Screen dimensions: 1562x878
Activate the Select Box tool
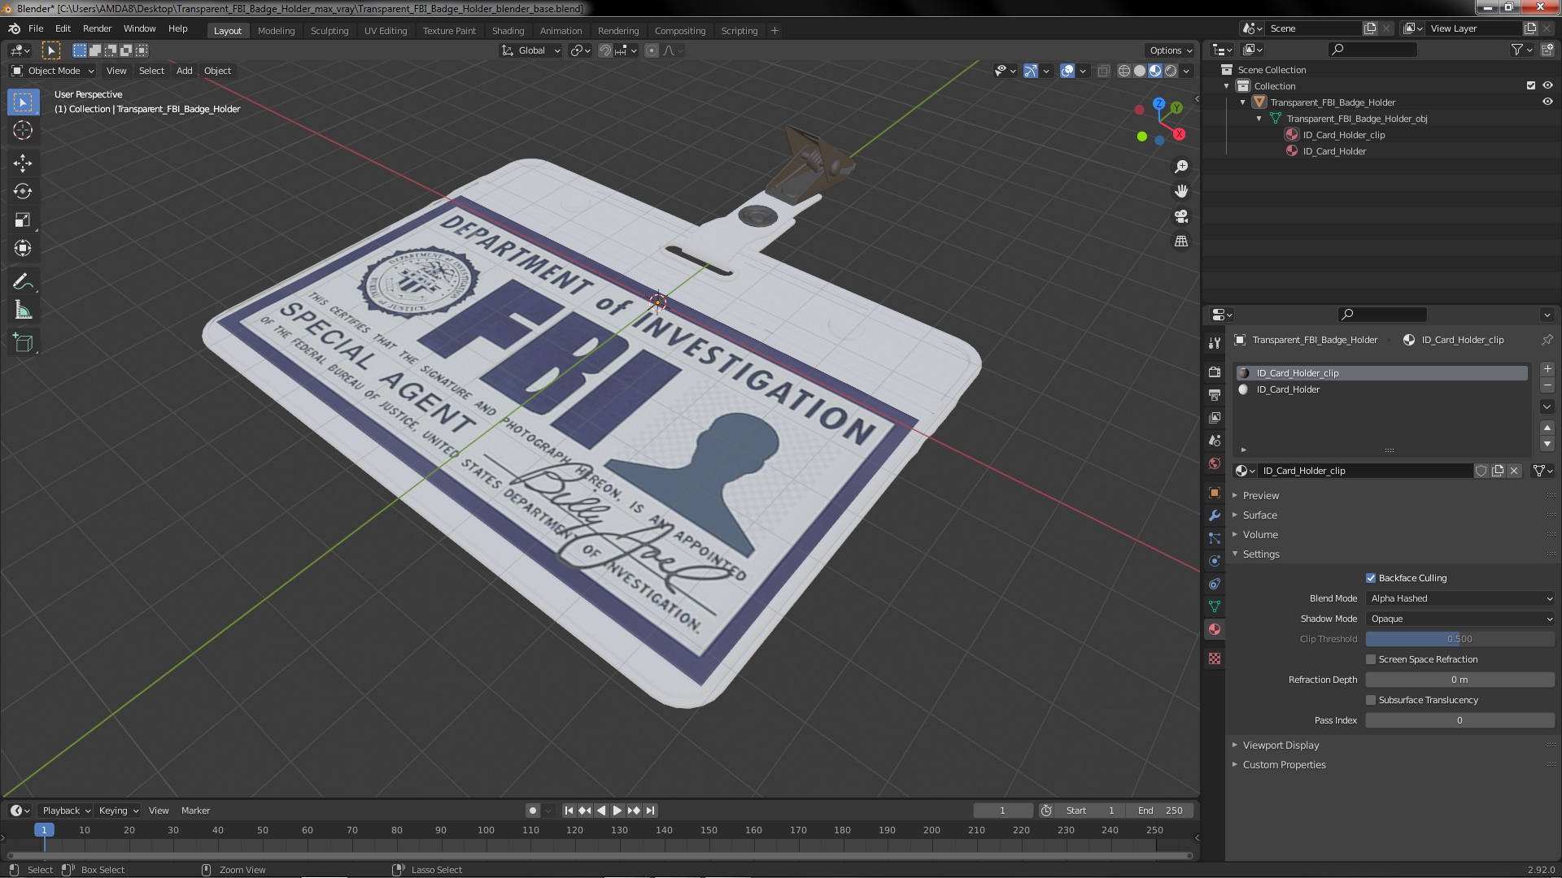pos(23,102)
